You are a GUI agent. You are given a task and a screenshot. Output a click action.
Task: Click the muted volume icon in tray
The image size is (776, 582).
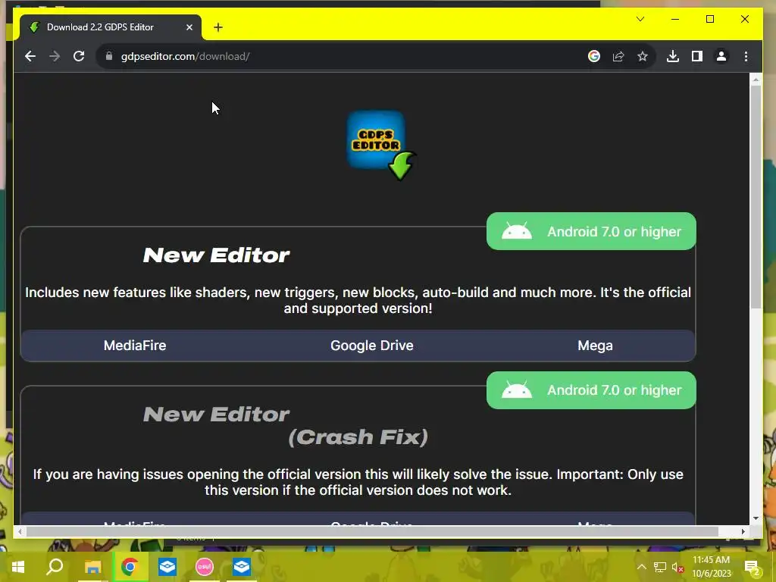tap(677, 567)
